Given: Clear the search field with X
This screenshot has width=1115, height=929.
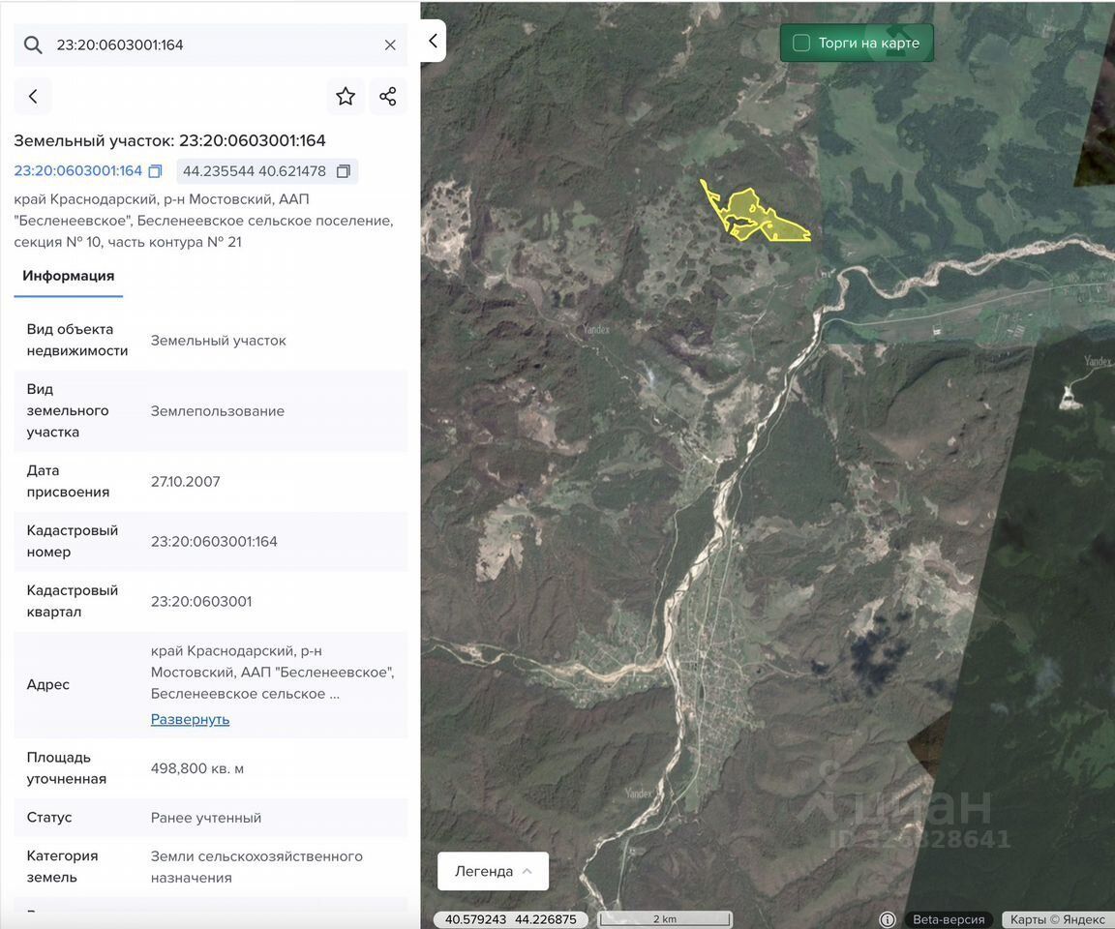Looking at the screenshot, I should click(390, 45).
